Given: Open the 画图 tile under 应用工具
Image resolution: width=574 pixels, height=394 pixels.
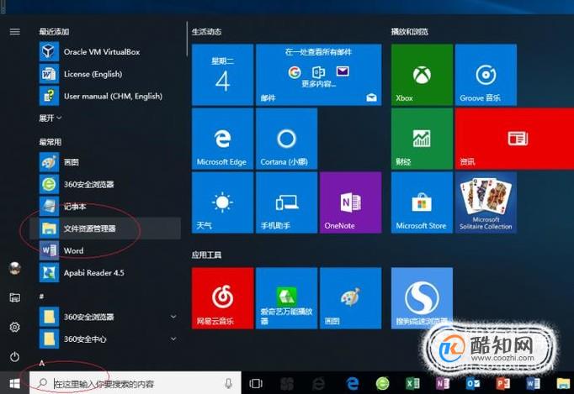Looking at the screenshot, I should pos(350,298).
